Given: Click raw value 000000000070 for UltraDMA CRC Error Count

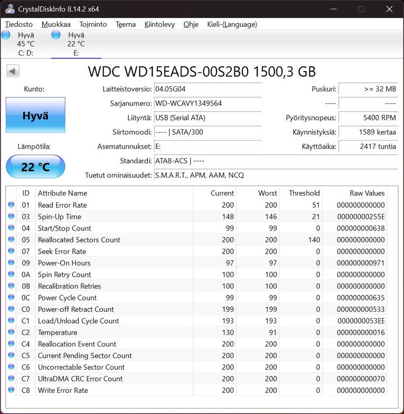Looking at the screenshot, I should (361, 379).
